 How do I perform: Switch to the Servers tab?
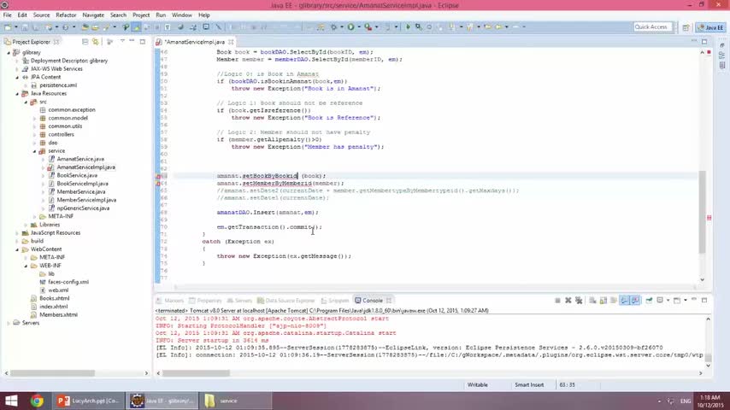239,301
